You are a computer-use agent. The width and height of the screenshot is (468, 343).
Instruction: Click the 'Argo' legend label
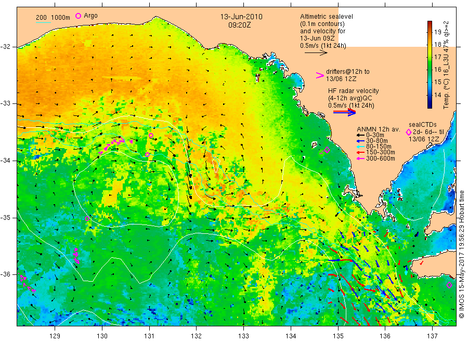point(90,16)
